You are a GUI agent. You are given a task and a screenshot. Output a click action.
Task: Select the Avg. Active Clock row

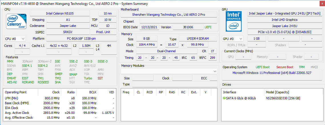point(59,113)
